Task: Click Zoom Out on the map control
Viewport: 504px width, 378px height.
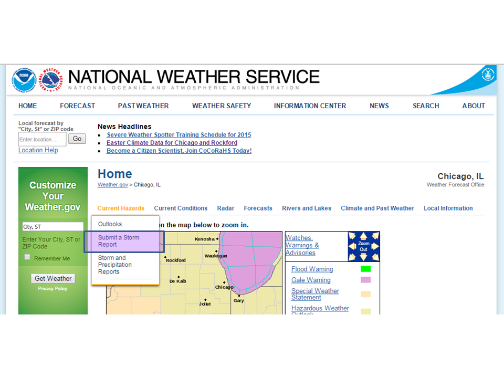Action: tap(363, 247)
